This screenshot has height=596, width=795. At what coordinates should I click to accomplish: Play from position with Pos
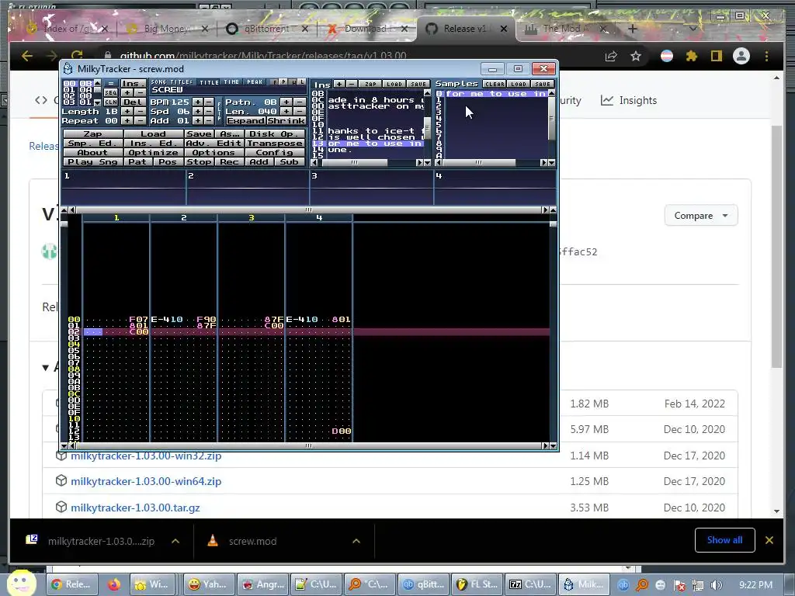pyautogui.click(x=168, y=161)
